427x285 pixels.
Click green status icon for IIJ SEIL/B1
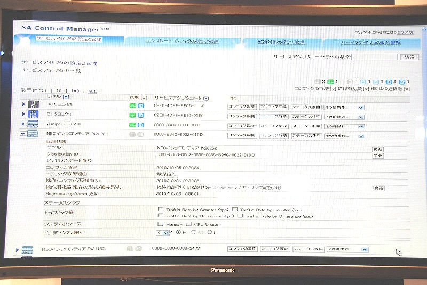tap(132, 106)
